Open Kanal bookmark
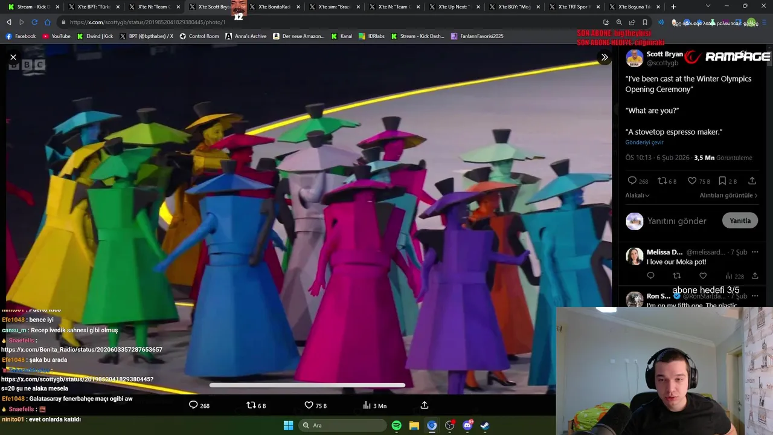Image resolution: width=773 pixels, height=435 pixels. 341,36
